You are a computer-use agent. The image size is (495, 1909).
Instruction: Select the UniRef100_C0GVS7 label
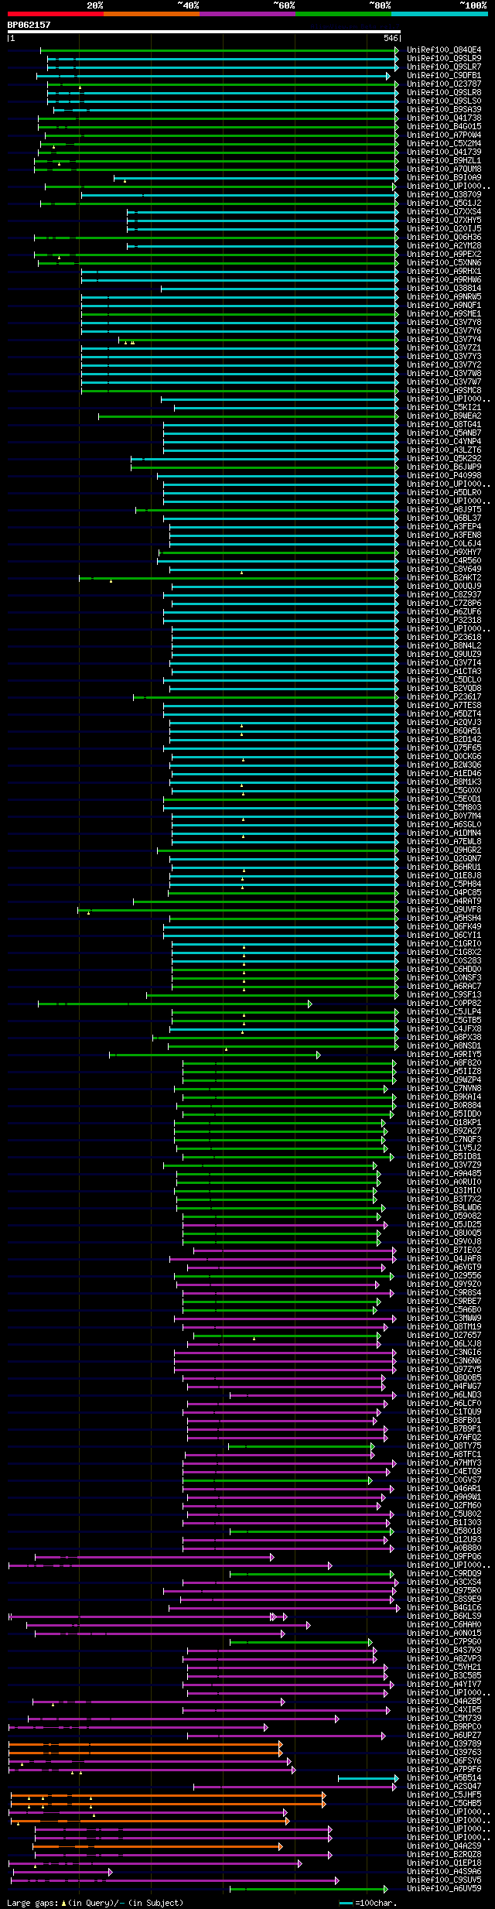coord(444,1480)
